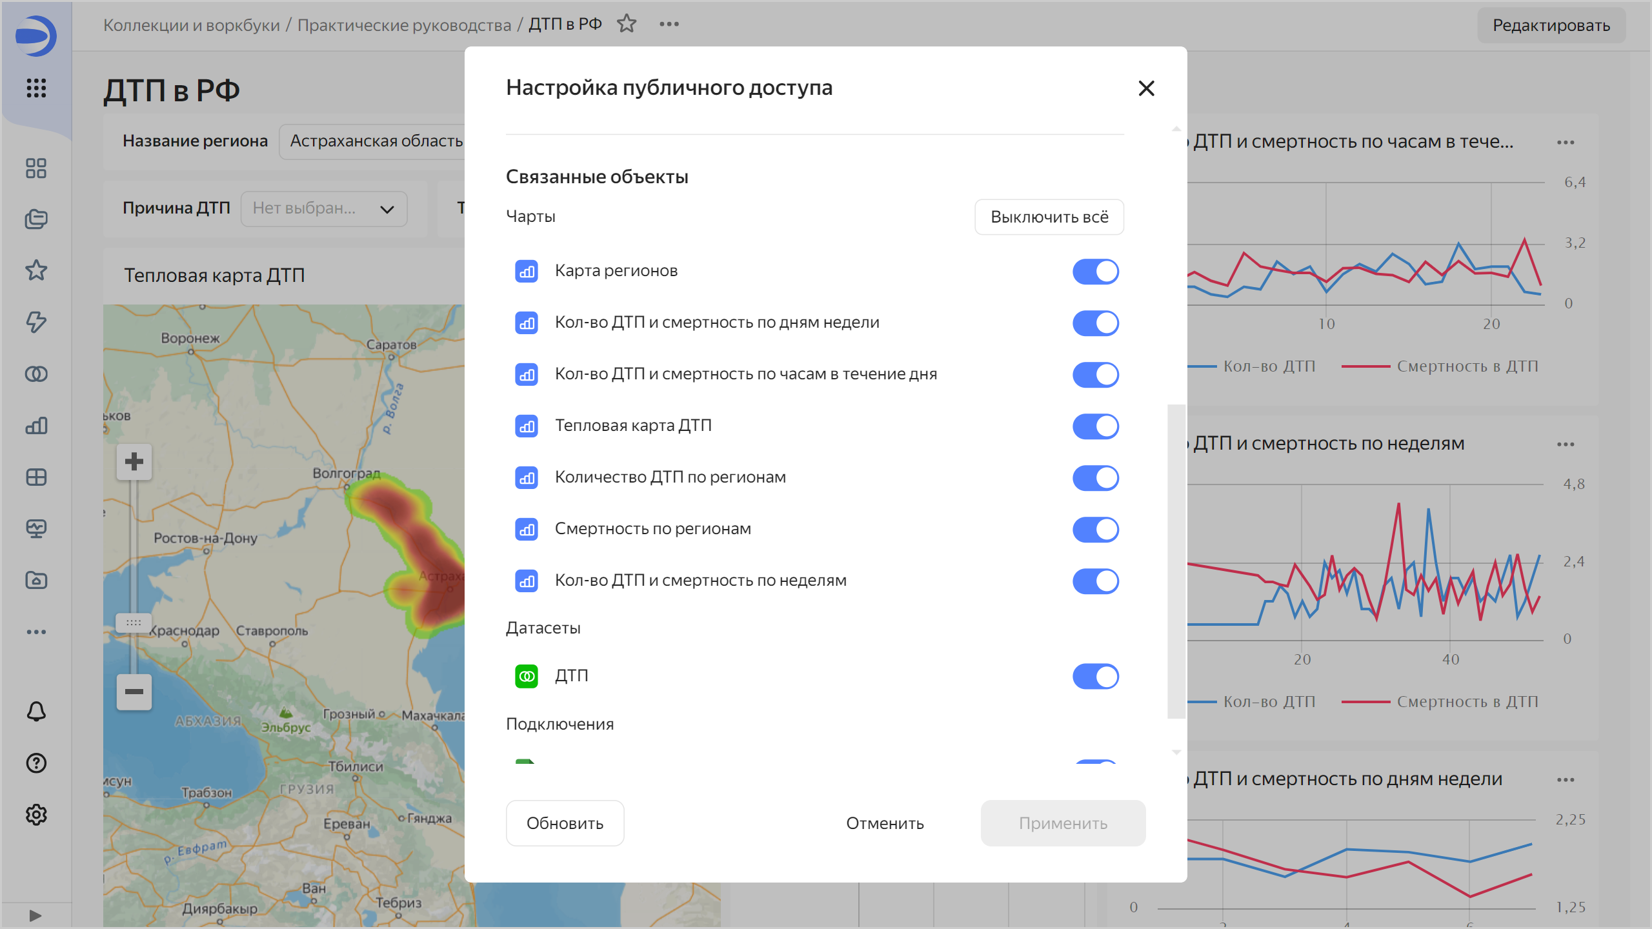Screen dimensions: 1652x929
Task: Click the help question mark icon
Action: pyautogui.click(x=36, y=763)
